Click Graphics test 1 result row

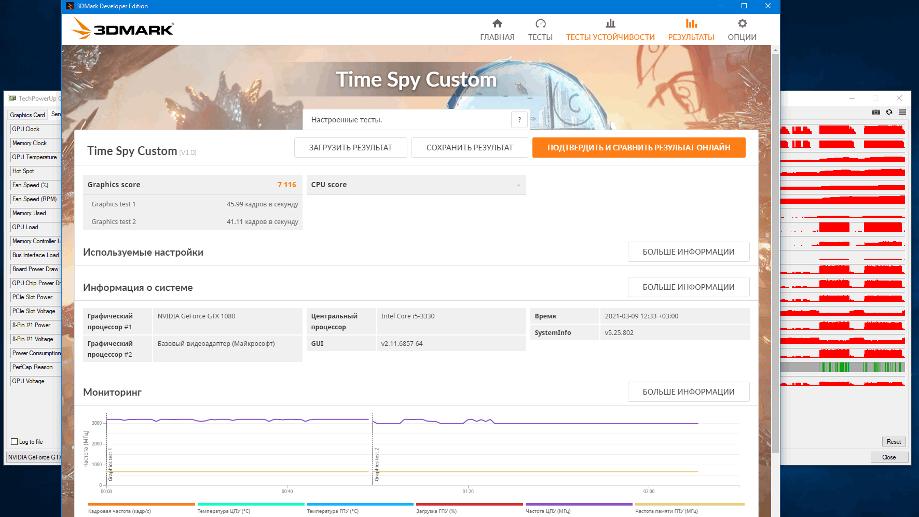(193, 204)
